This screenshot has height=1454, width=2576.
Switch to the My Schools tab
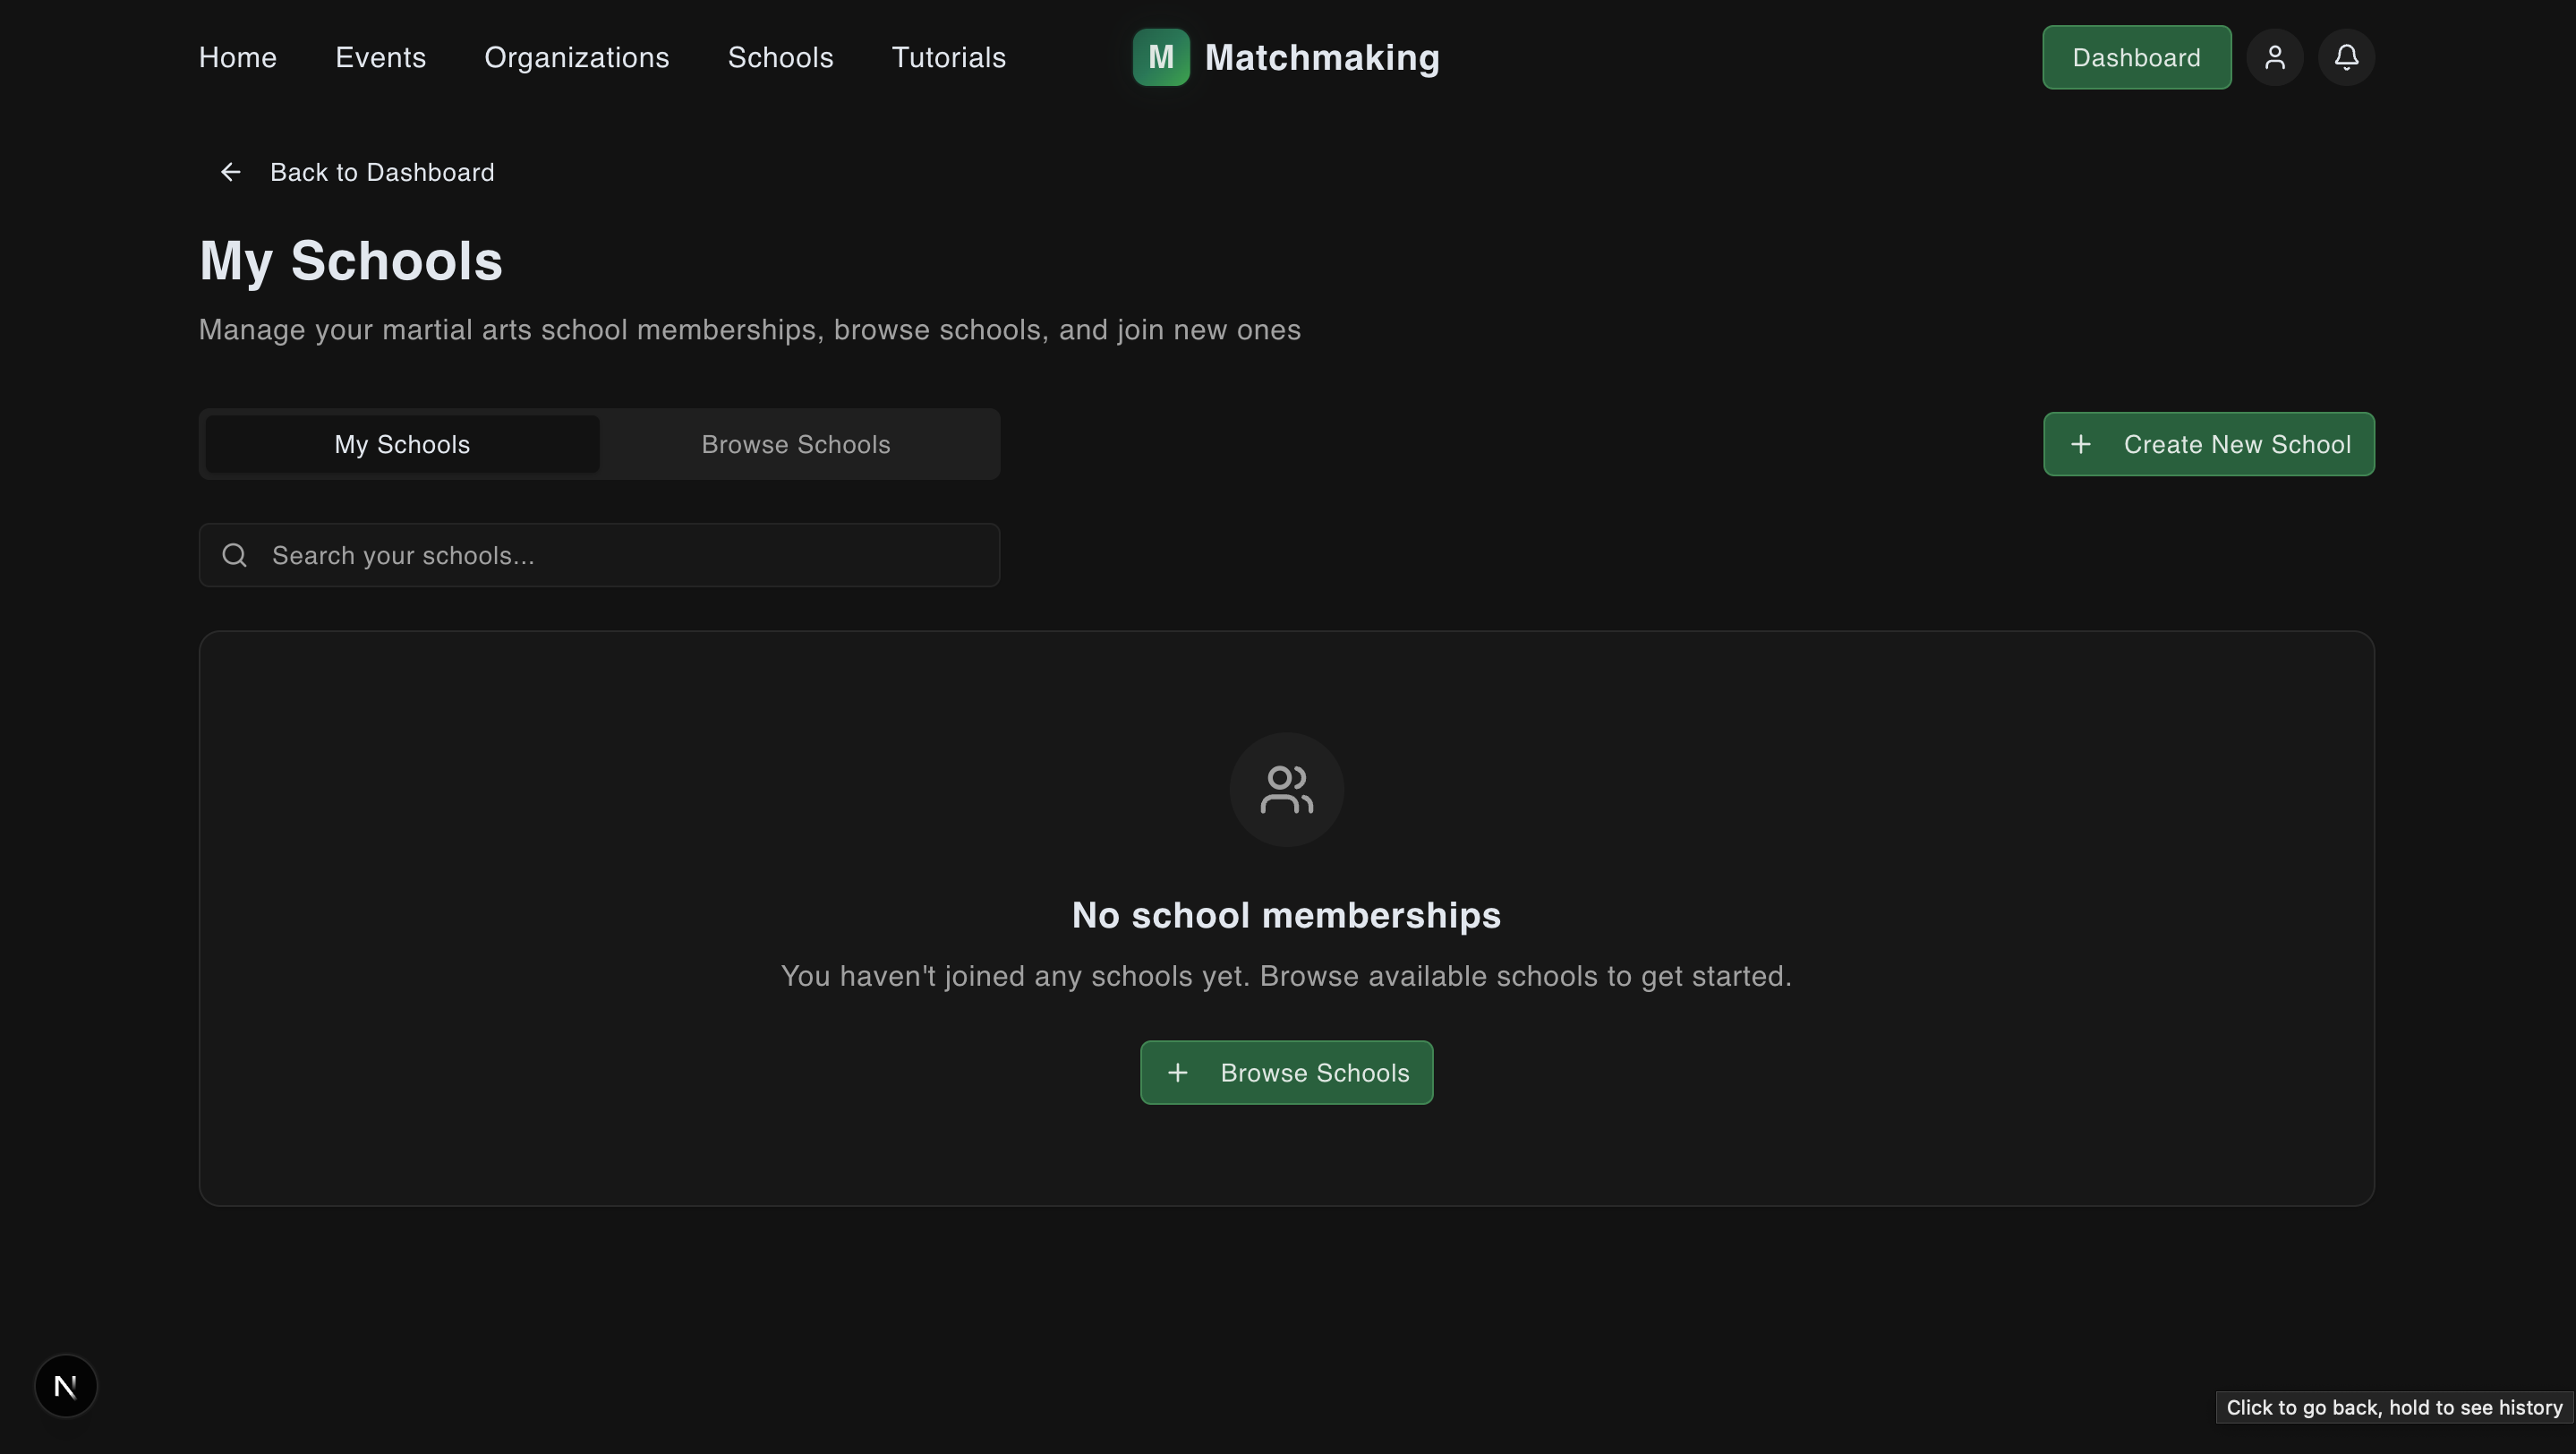(x=402, y=444)
